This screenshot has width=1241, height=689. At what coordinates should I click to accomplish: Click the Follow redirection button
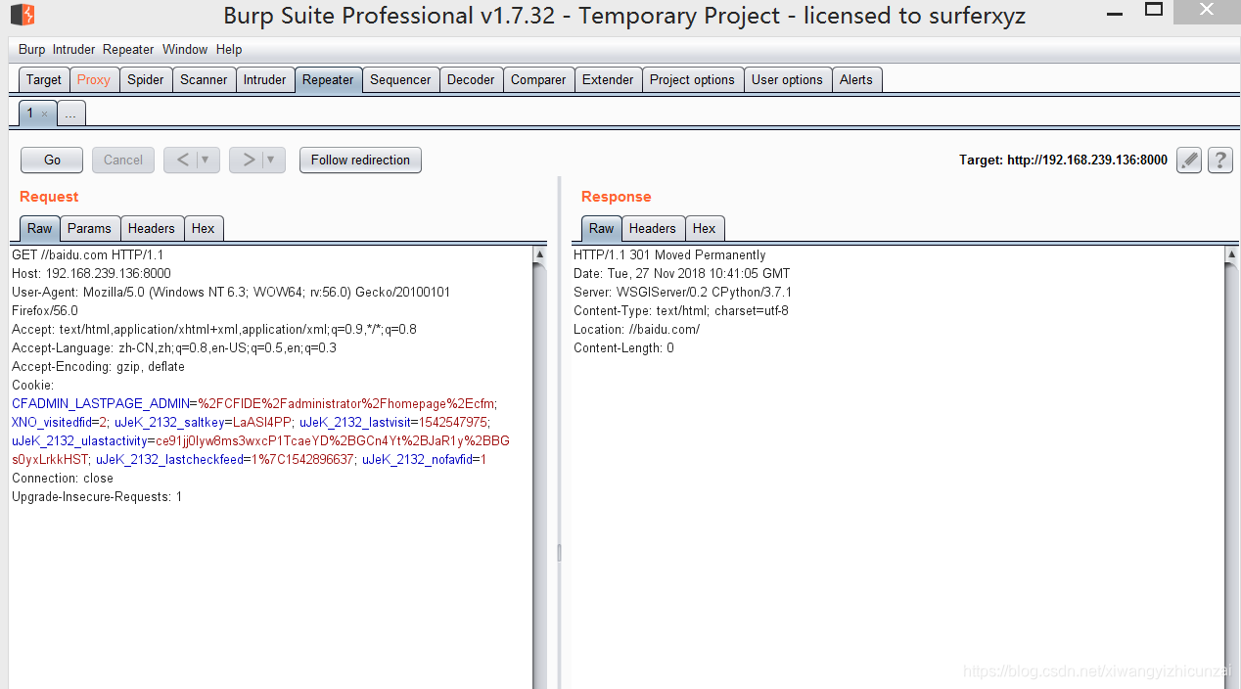coord(360,160)
